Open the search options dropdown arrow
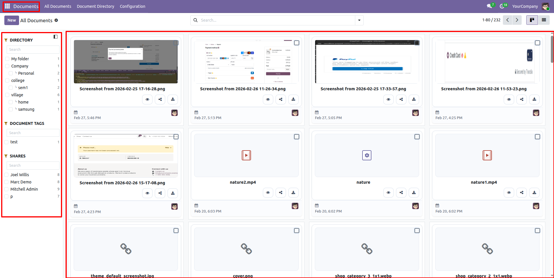Viewport: 554px width, 278px height. (x=359, y=20)
